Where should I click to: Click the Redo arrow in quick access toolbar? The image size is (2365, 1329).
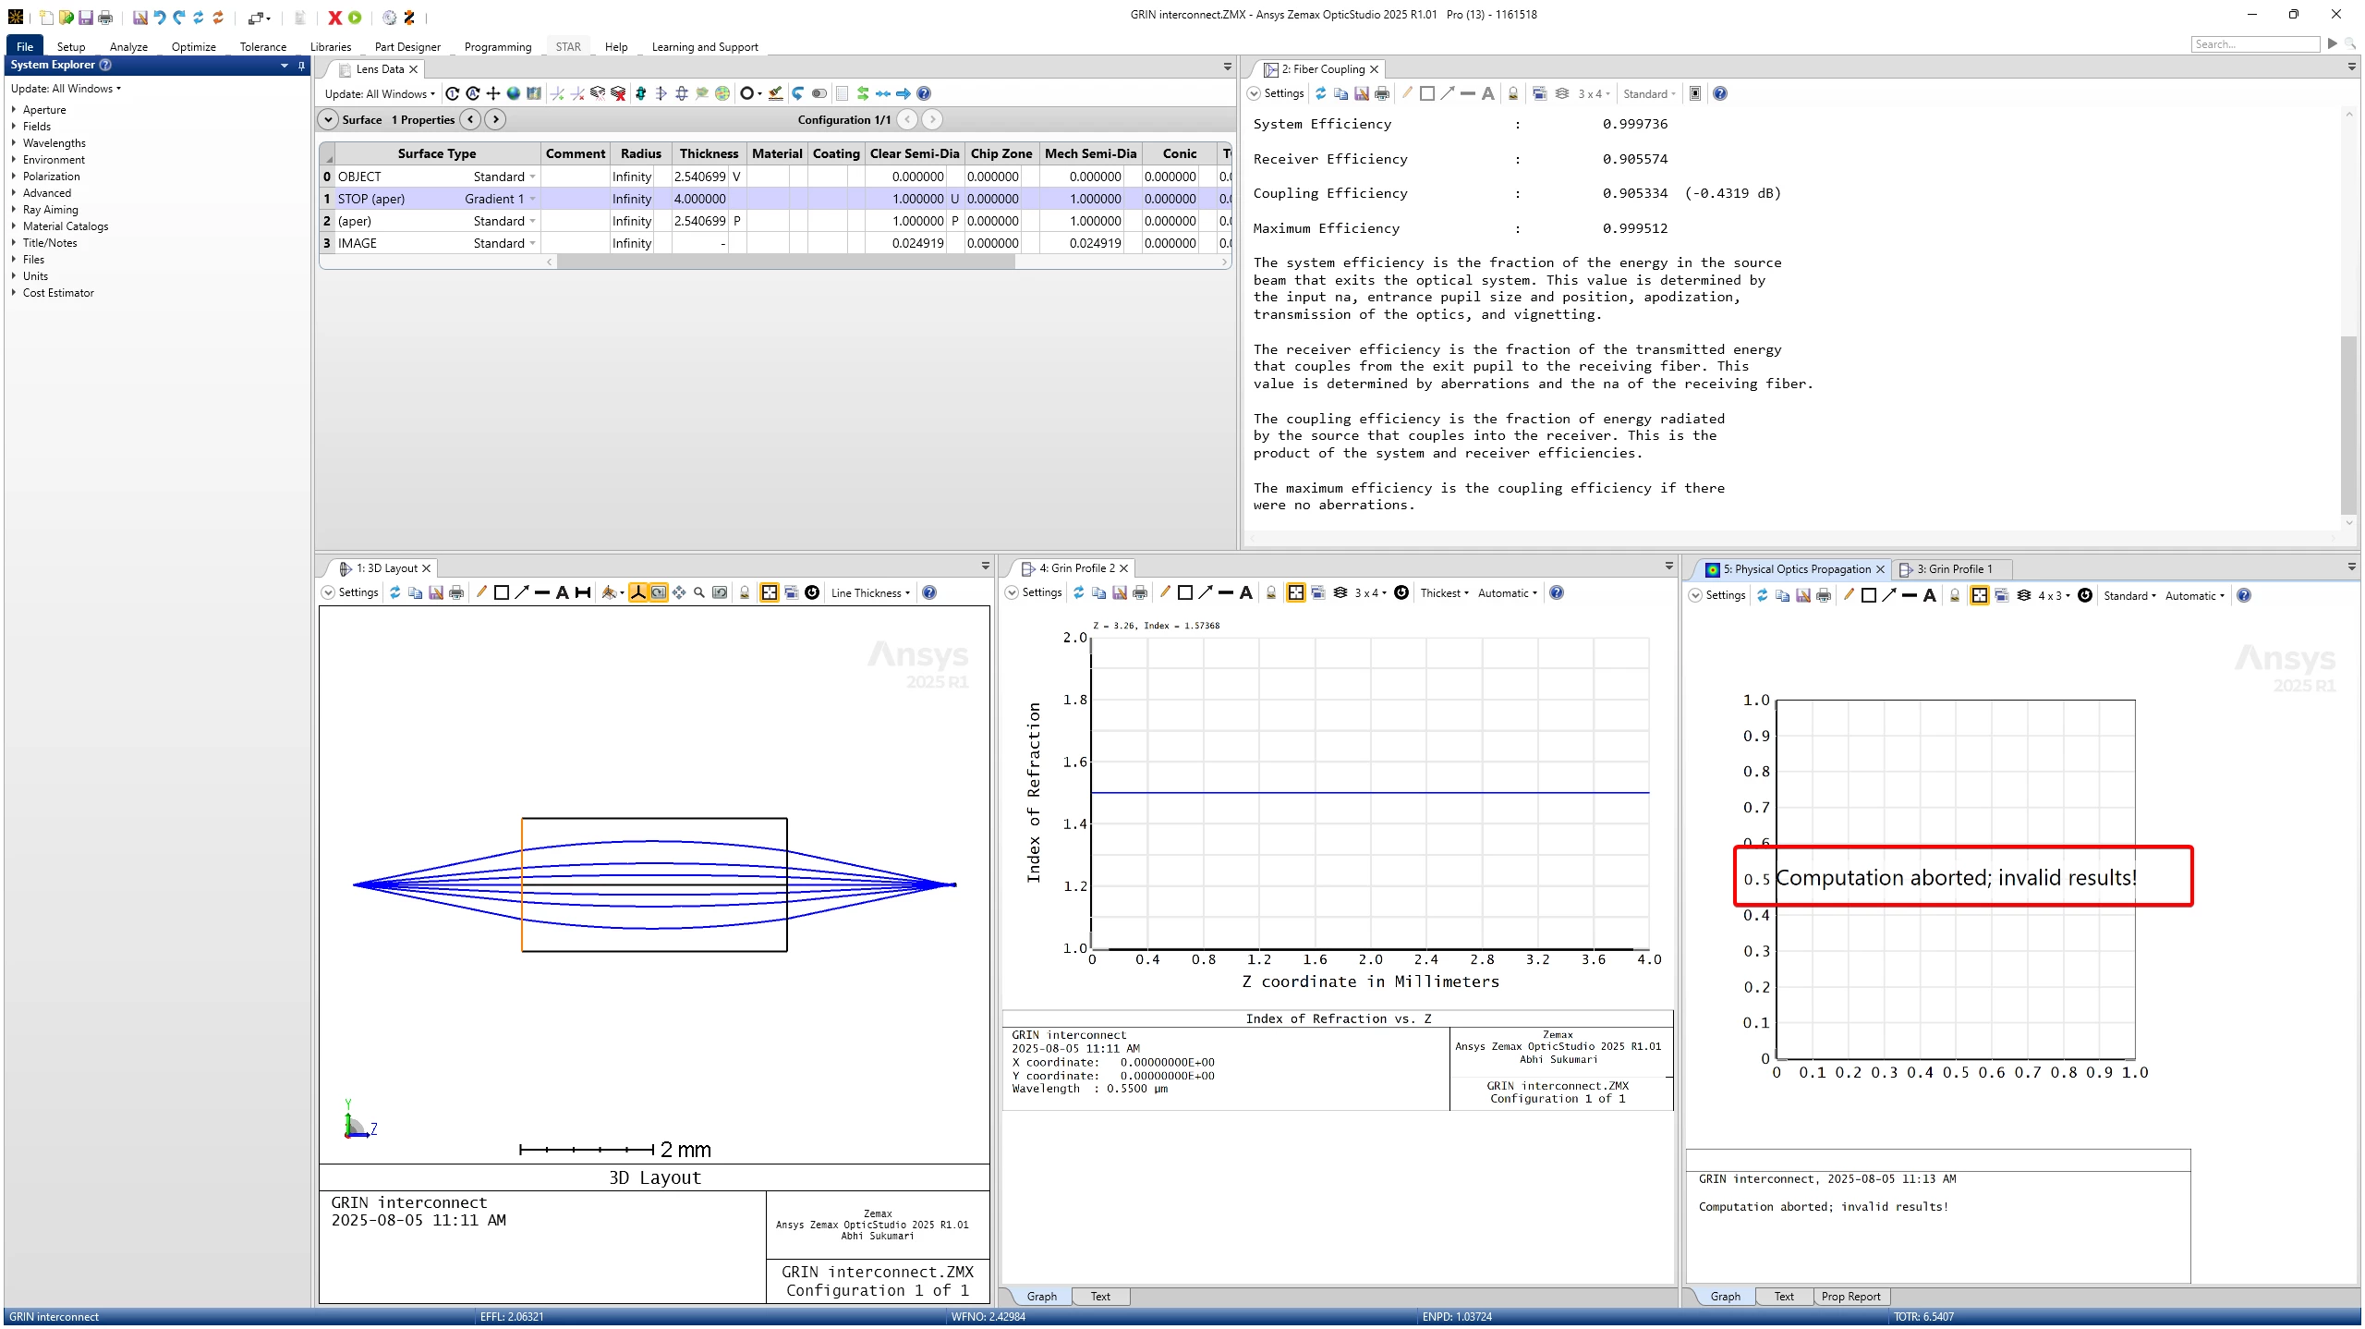(179, 18)
